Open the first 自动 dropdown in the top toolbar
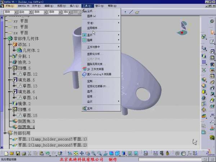Screen dimensions: 216x162 [16, 12]
